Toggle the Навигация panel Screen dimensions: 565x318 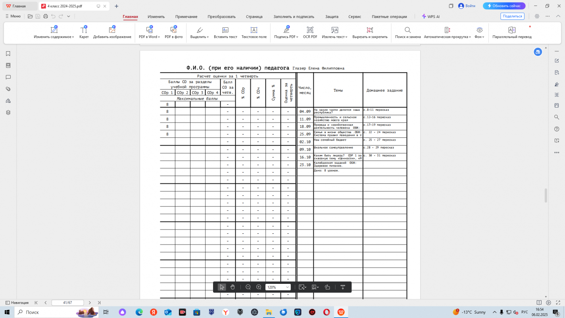17,303
